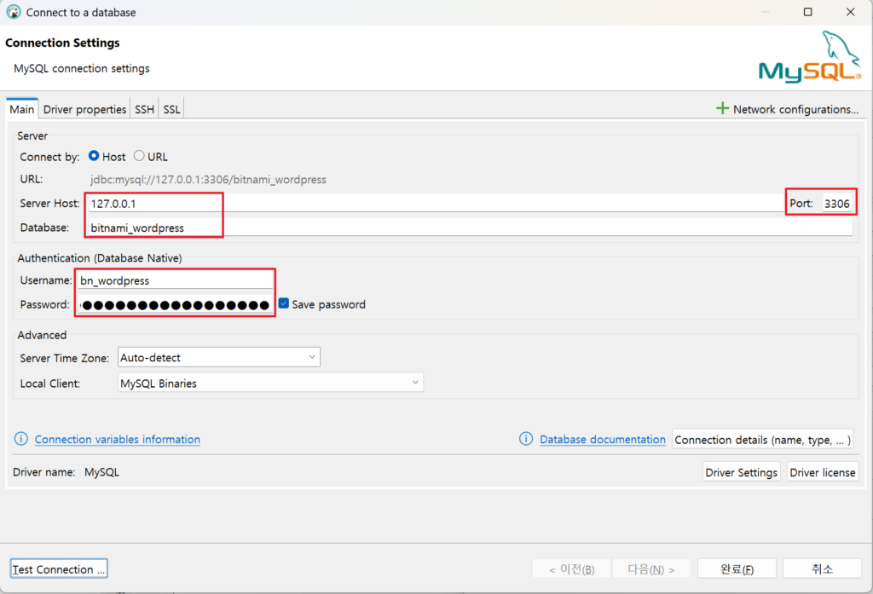The image size is (873, 594).
Task: Click the 취소 cancel button
Action: (822, 569)
